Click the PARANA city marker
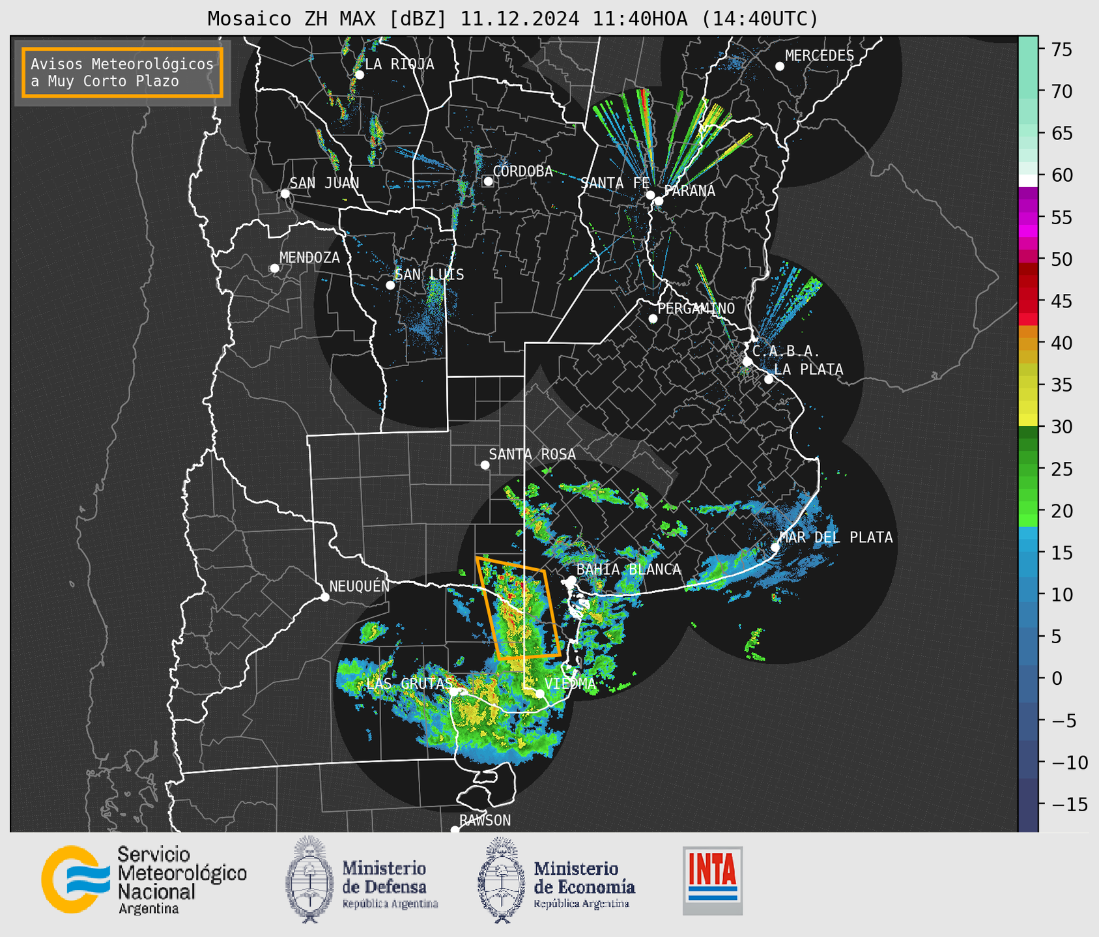 click(x=659, y=201)
